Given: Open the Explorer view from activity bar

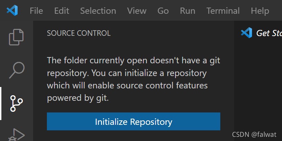Looking at the screenshot, I should (16, 37).
